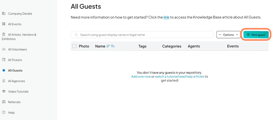Sort guest names in ascending order

(113, 46)
